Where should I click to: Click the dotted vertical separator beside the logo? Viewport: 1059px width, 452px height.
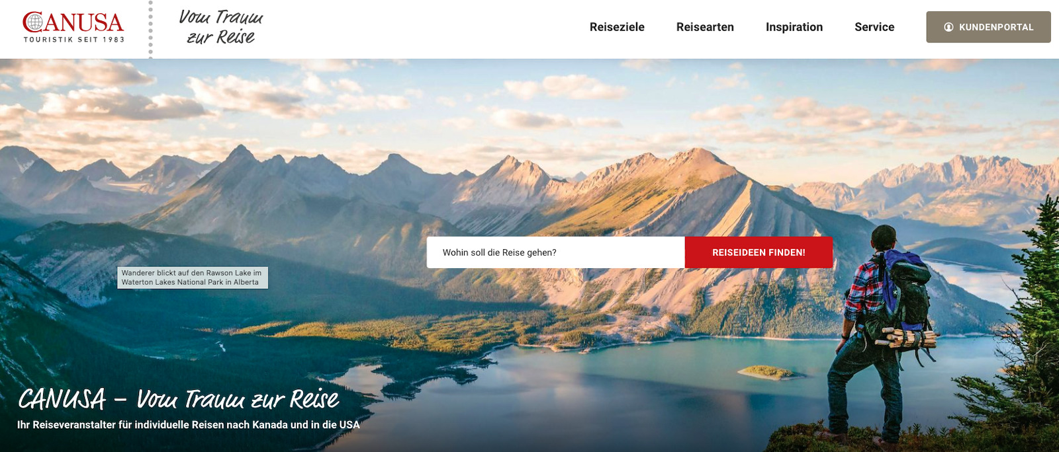click(x=150, y=29)
